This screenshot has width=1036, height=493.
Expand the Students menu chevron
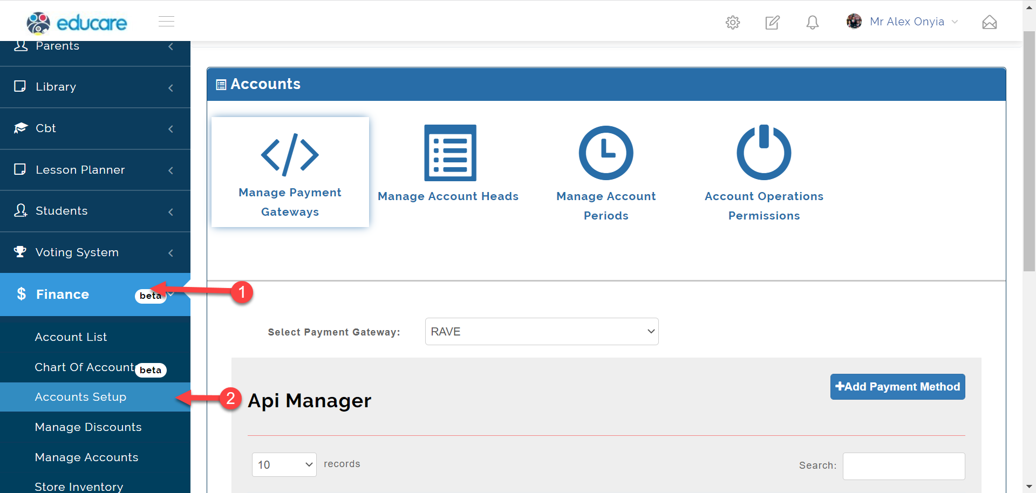171,211
